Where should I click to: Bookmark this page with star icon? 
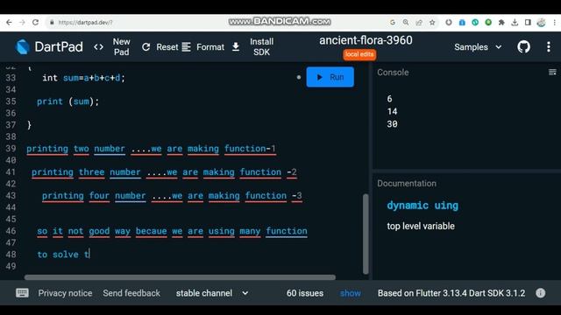[x=432, y=23]
